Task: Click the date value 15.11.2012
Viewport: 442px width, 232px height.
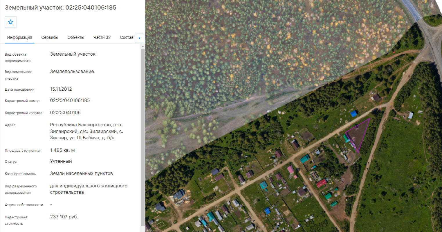Action: [61, 89]
